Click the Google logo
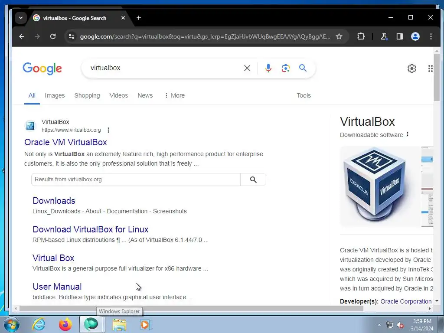Screen dimensions: 444x333 [42, 69]
